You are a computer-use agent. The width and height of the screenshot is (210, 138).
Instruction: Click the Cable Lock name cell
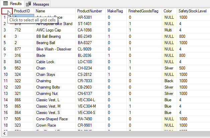click(x=55, y=62)
